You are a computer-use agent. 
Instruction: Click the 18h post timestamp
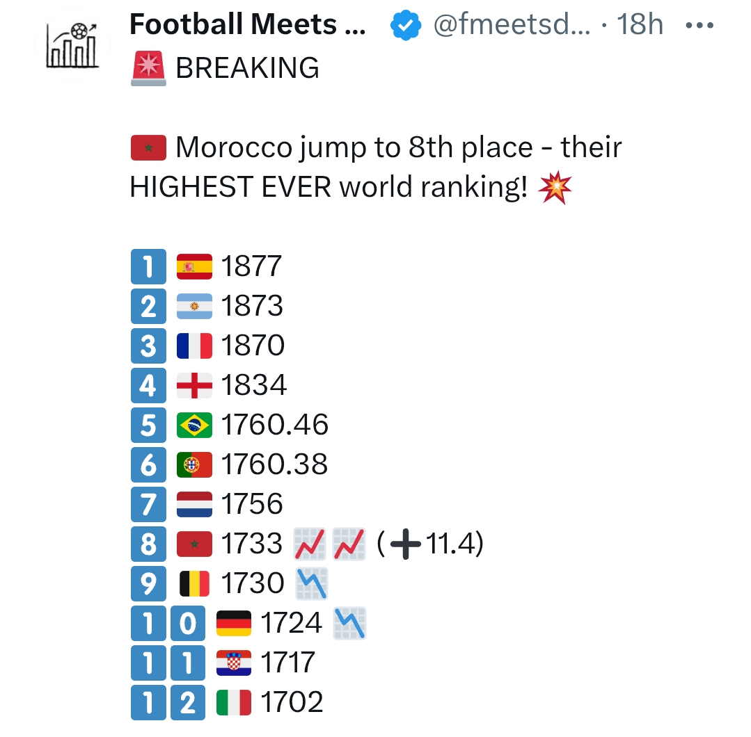click(x=640, y=26)
